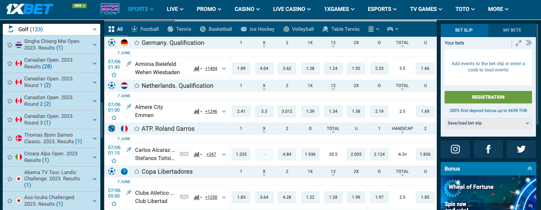Viewport: 541px width, 210px height.
Task: Open Facebook social link
Action: tap(488, 149)
